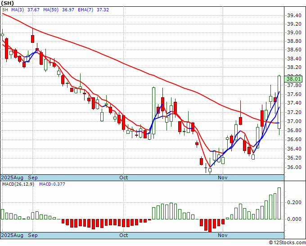
Task: Click Nov on price chart date axis
Action: (223, 178)
